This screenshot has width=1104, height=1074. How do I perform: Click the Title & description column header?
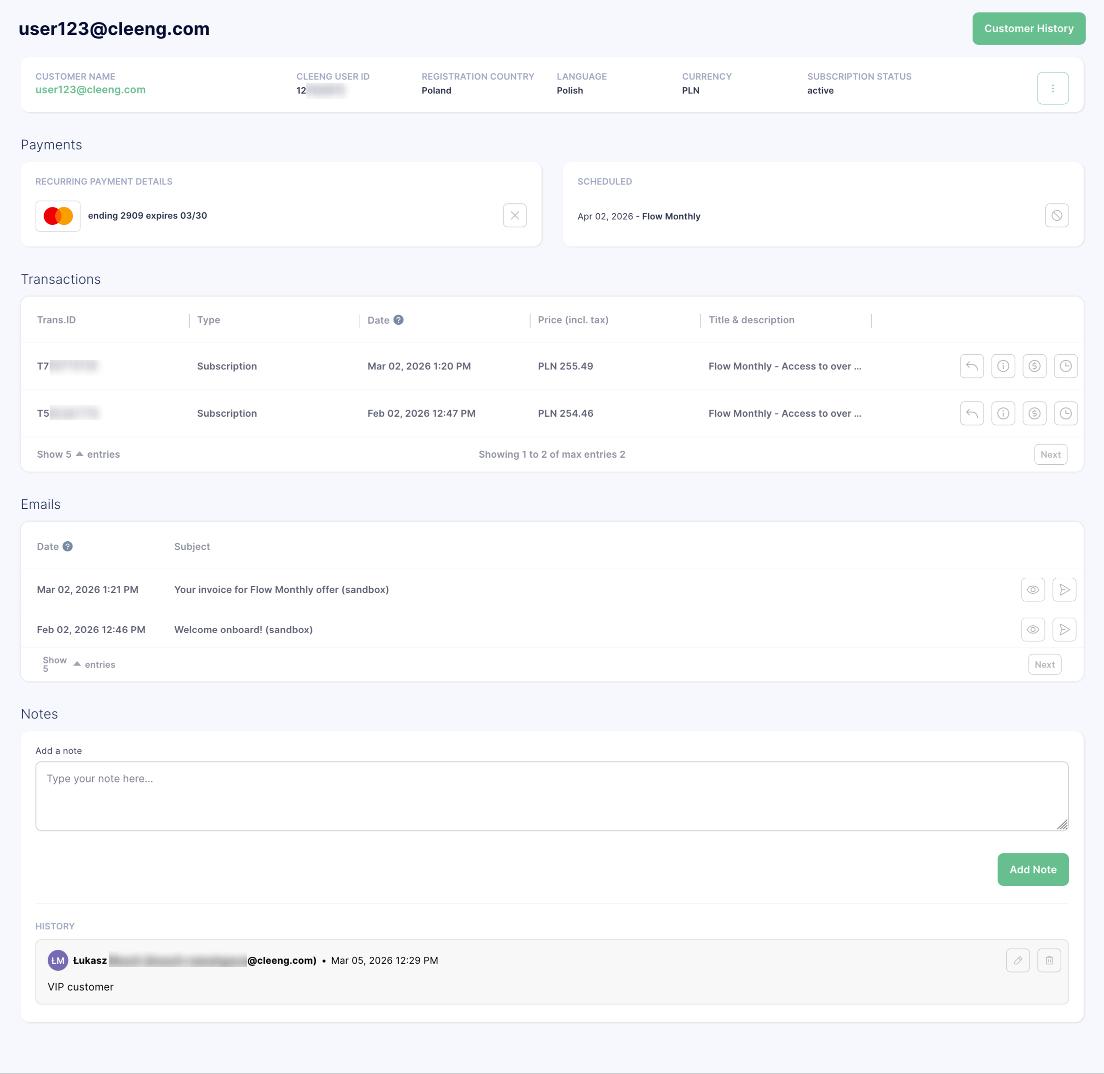click(x=751, y=320)
